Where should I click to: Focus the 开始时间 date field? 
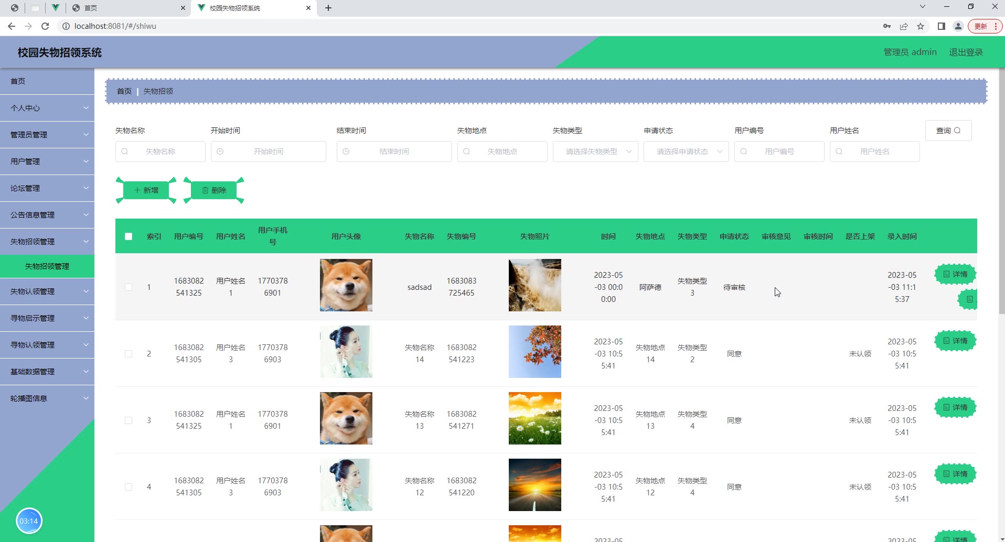pyautogui.click(x=269, y=151)
